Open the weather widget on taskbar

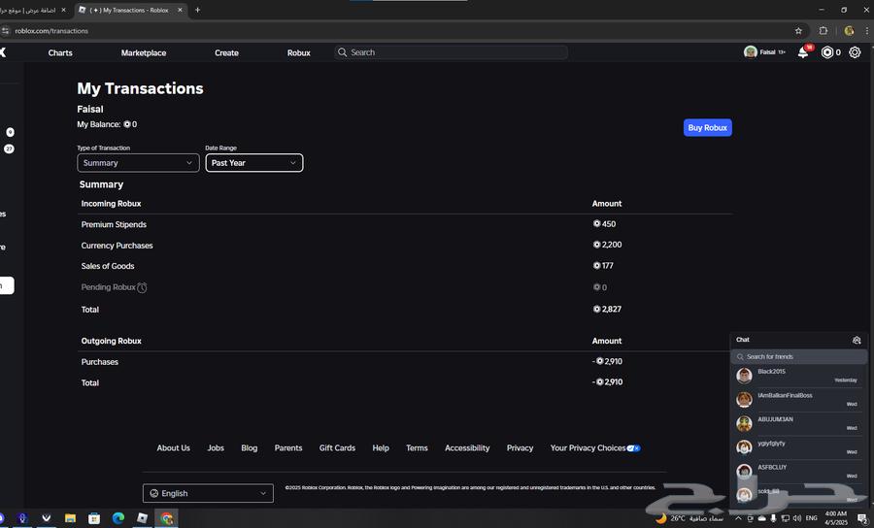pos(689,518)
